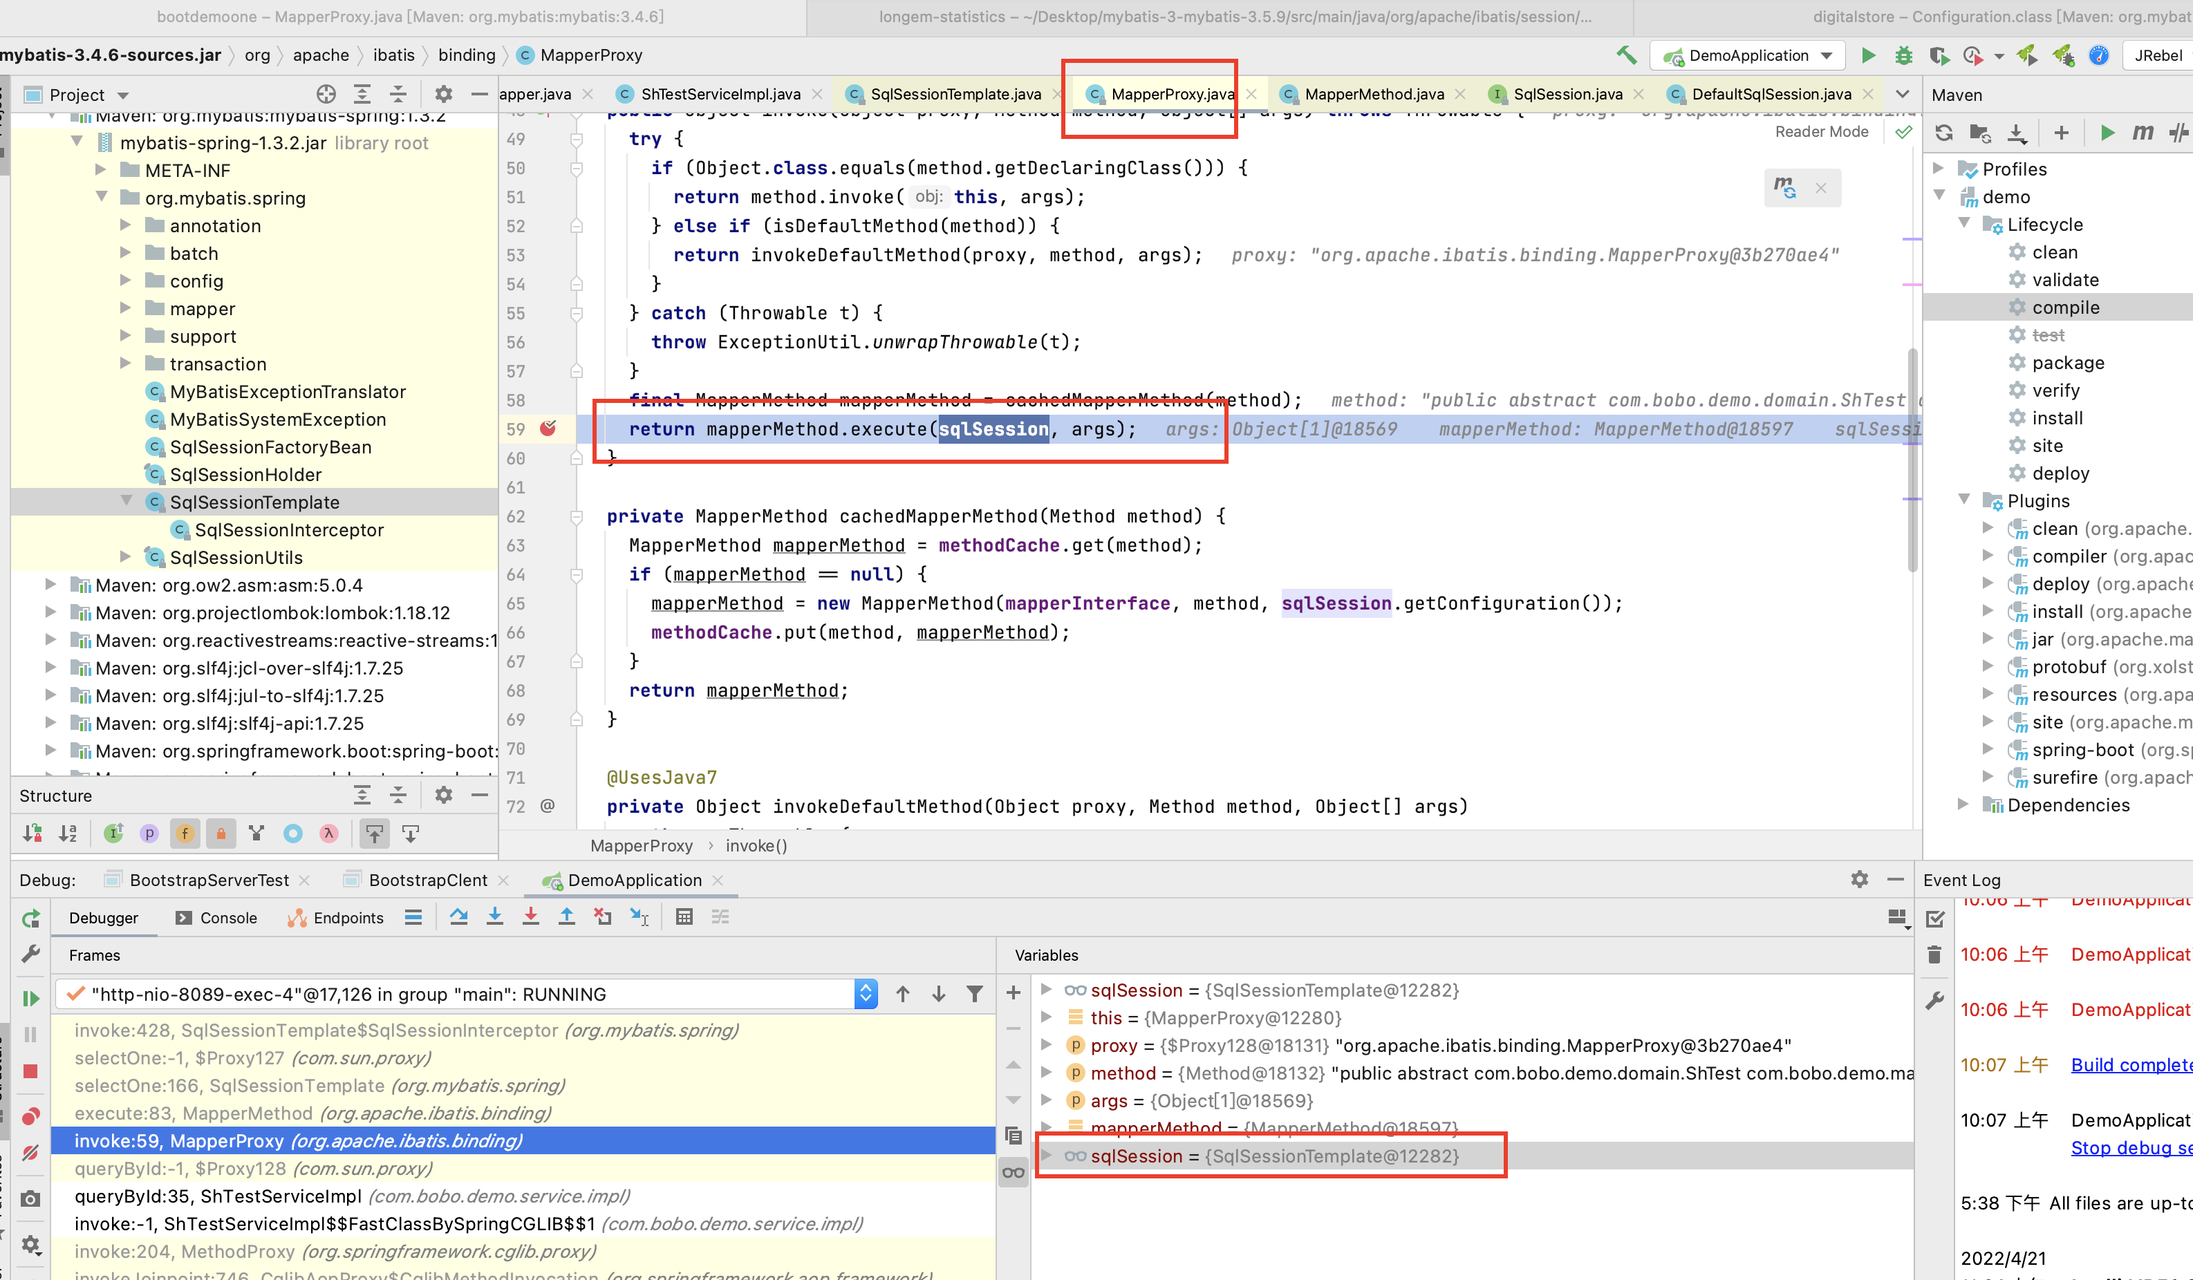The width and height of the screenshot is (2193, 1280).
Task: Open Evaluate Expression calculator icon
Action: [x=684, y=916]
